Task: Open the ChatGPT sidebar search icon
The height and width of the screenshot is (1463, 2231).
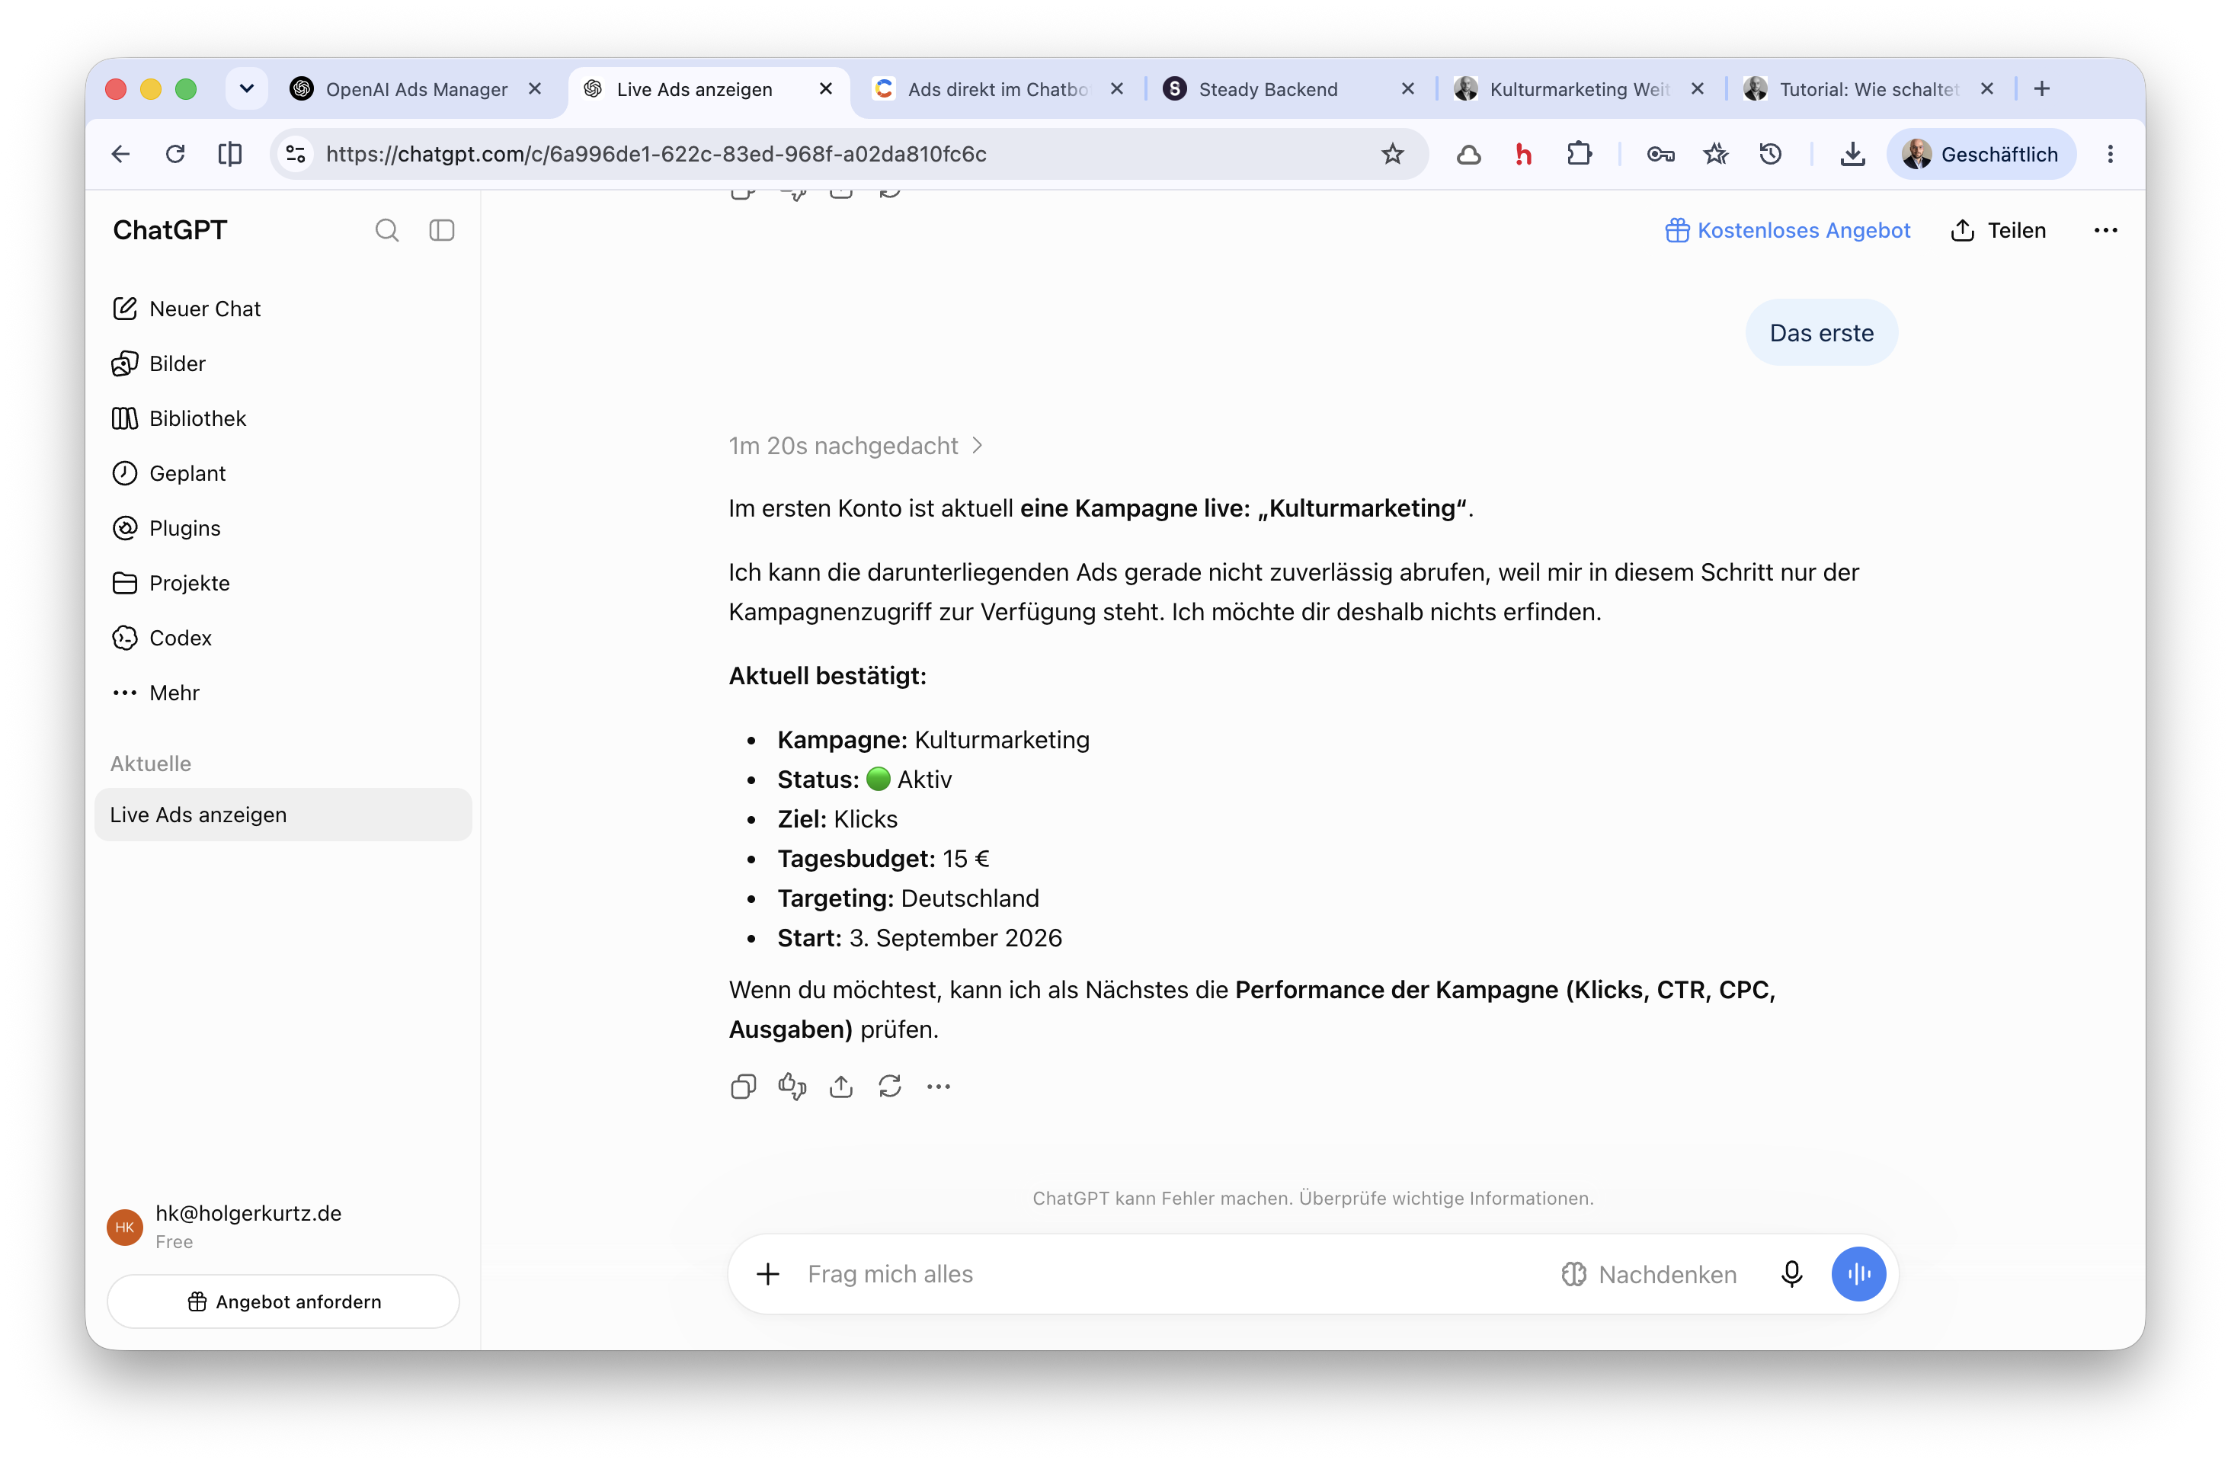Action: tap(386, 231)
